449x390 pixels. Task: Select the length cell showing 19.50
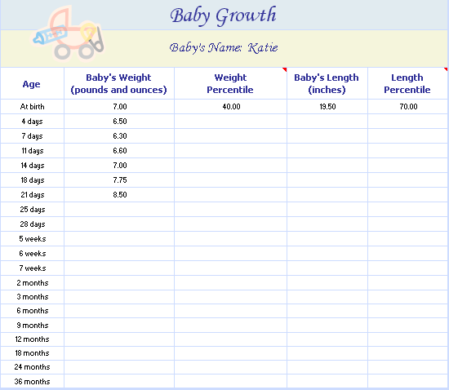[327, 107]
